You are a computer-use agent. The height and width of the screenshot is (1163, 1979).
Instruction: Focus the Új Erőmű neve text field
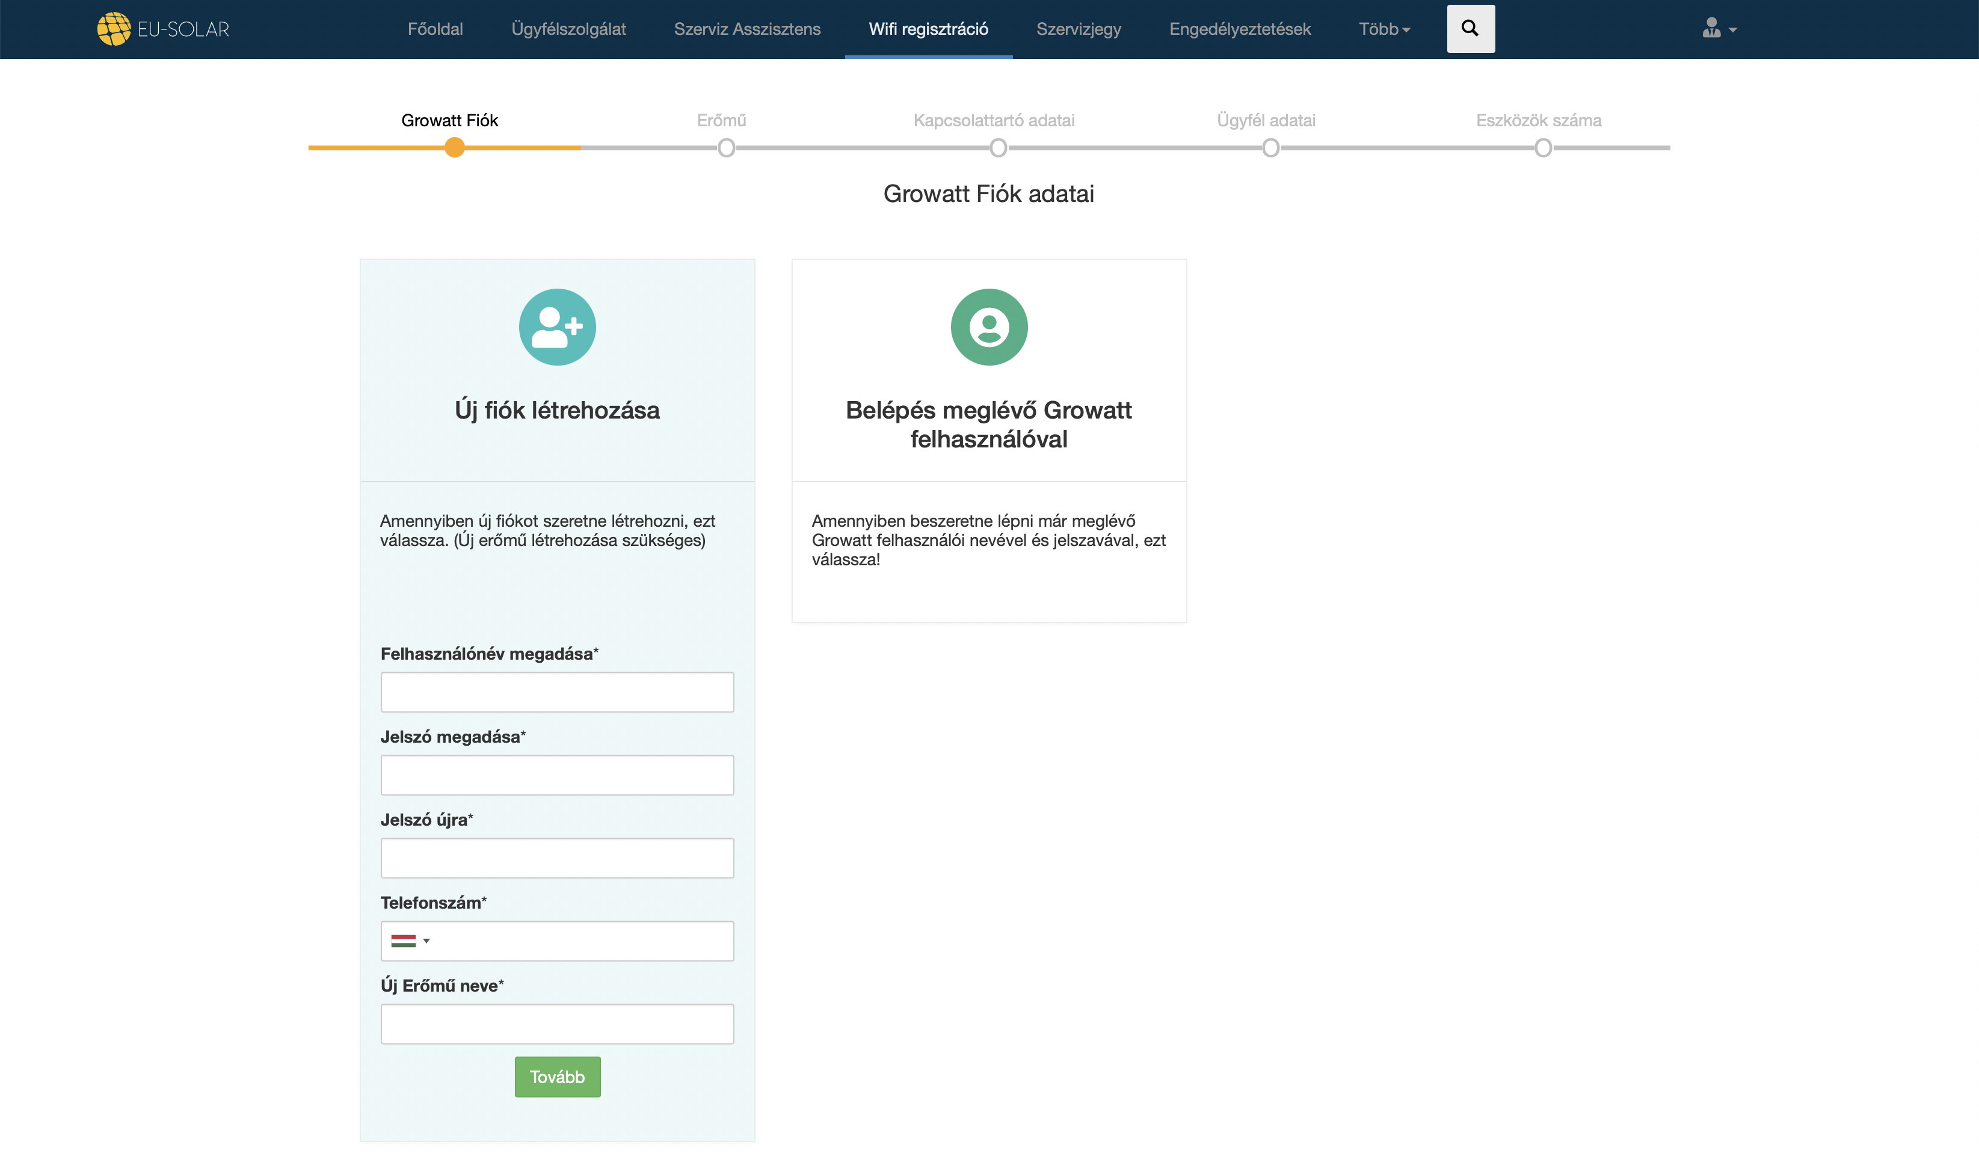click(557, 1024)
